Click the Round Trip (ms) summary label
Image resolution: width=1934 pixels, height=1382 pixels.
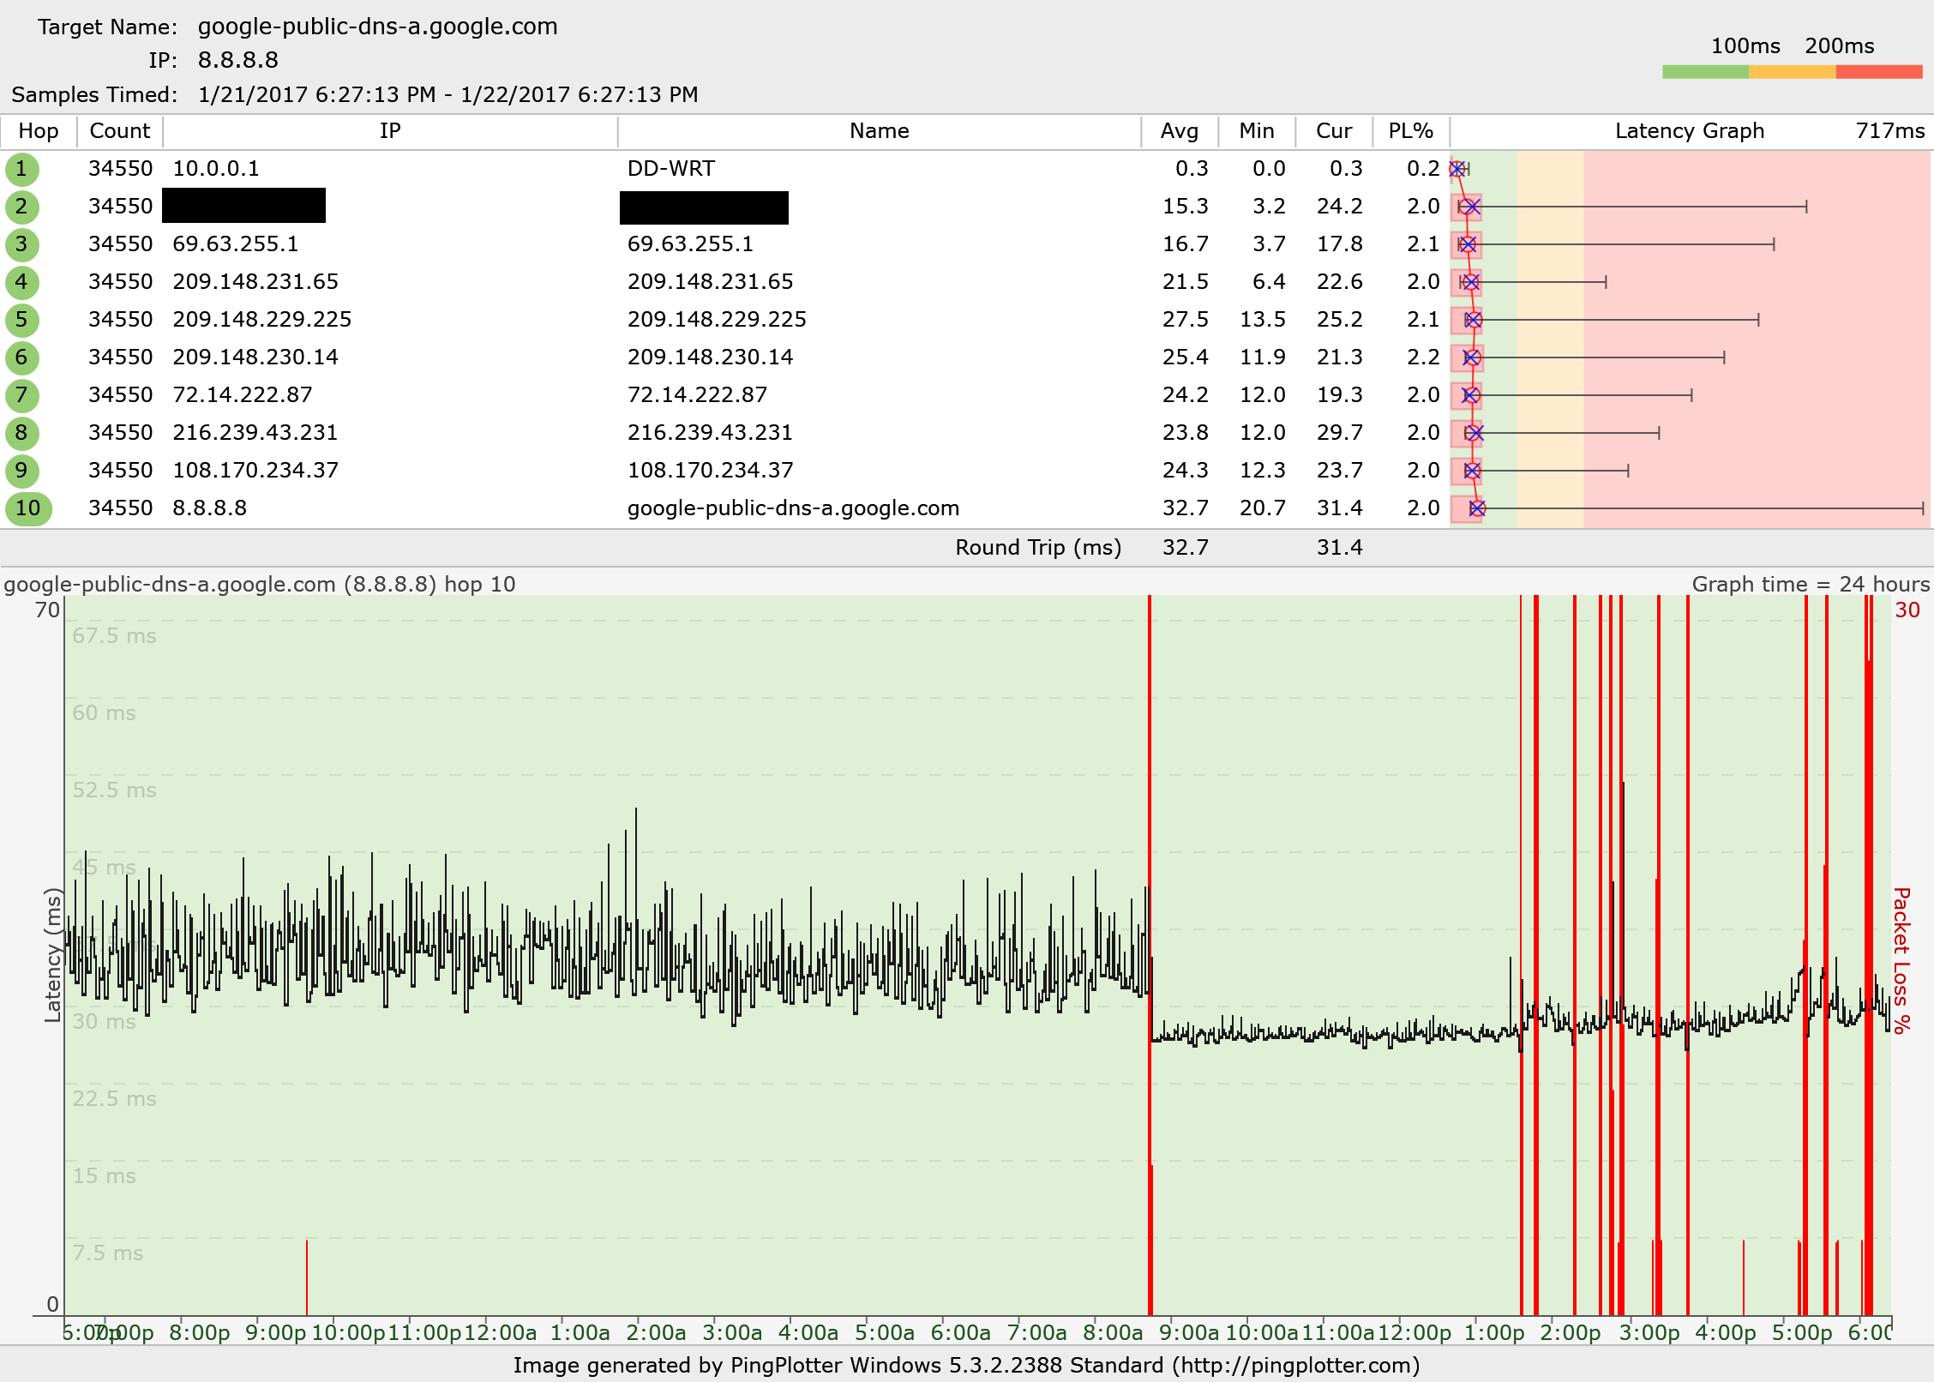click(x=1038, y=548)
